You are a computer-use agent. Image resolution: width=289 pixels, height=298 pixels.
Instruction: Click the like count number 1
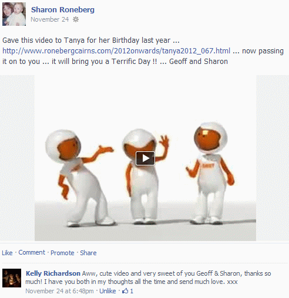point(132,291)
